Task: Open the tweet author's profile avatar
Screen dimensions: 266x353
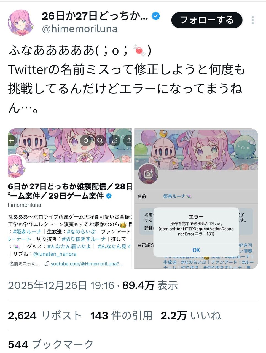Action: pyautogui.click(x=21, y=23)
